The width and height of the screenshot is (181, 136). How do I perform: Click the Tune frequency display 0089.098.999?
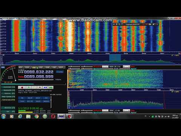point(39,77)
